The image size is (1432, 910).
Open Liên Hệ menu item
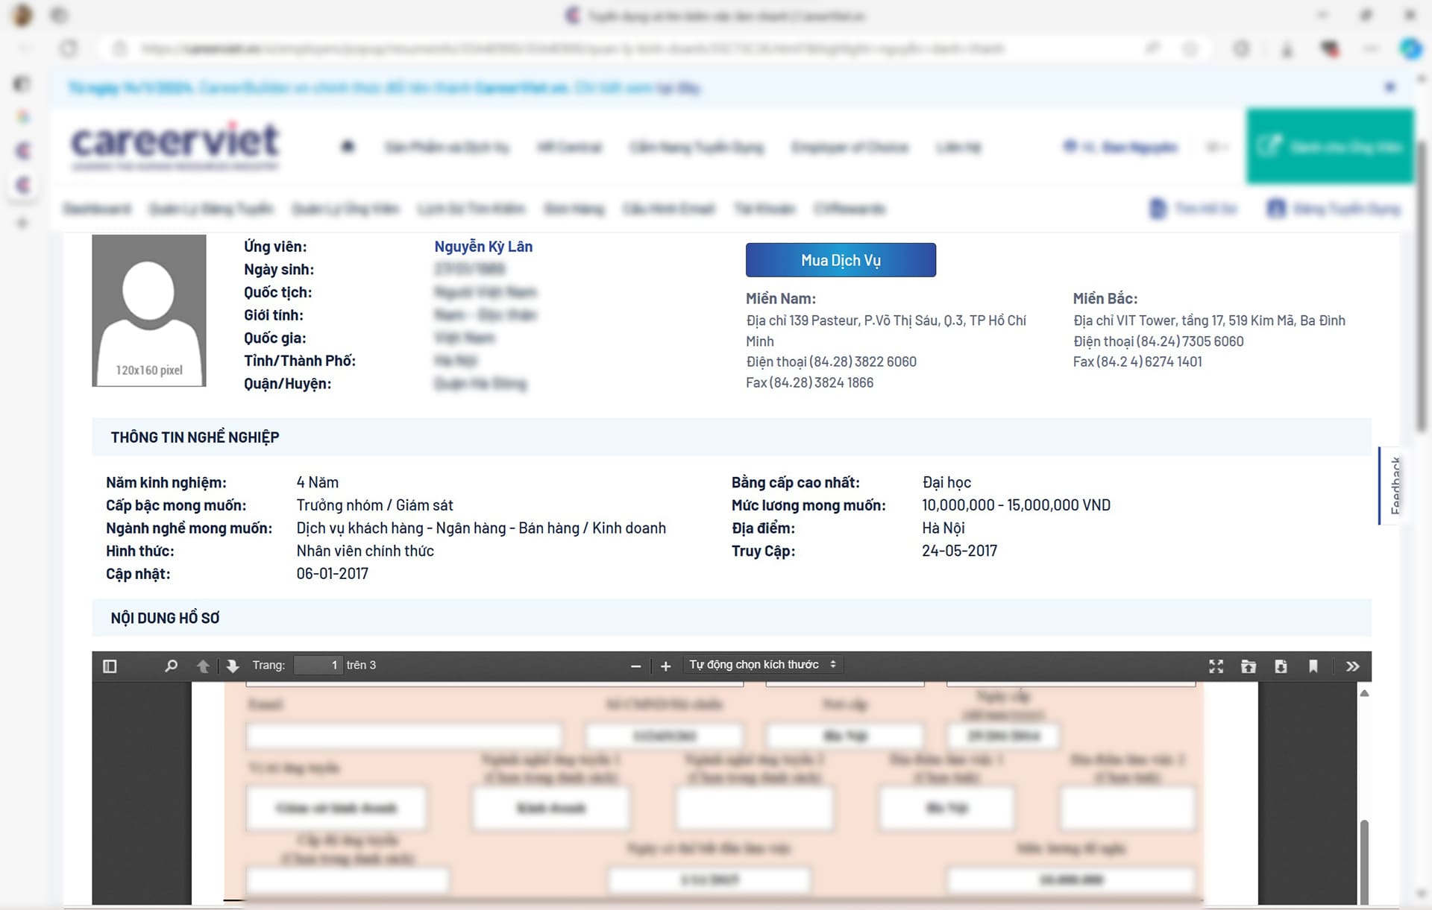tap(958, 147)
